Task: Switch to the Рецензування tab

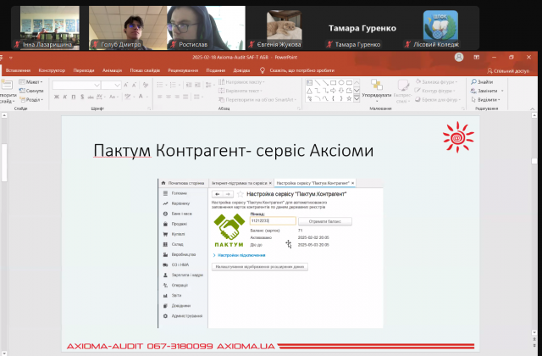Action: pyautogui.click(x=183, y=70)
